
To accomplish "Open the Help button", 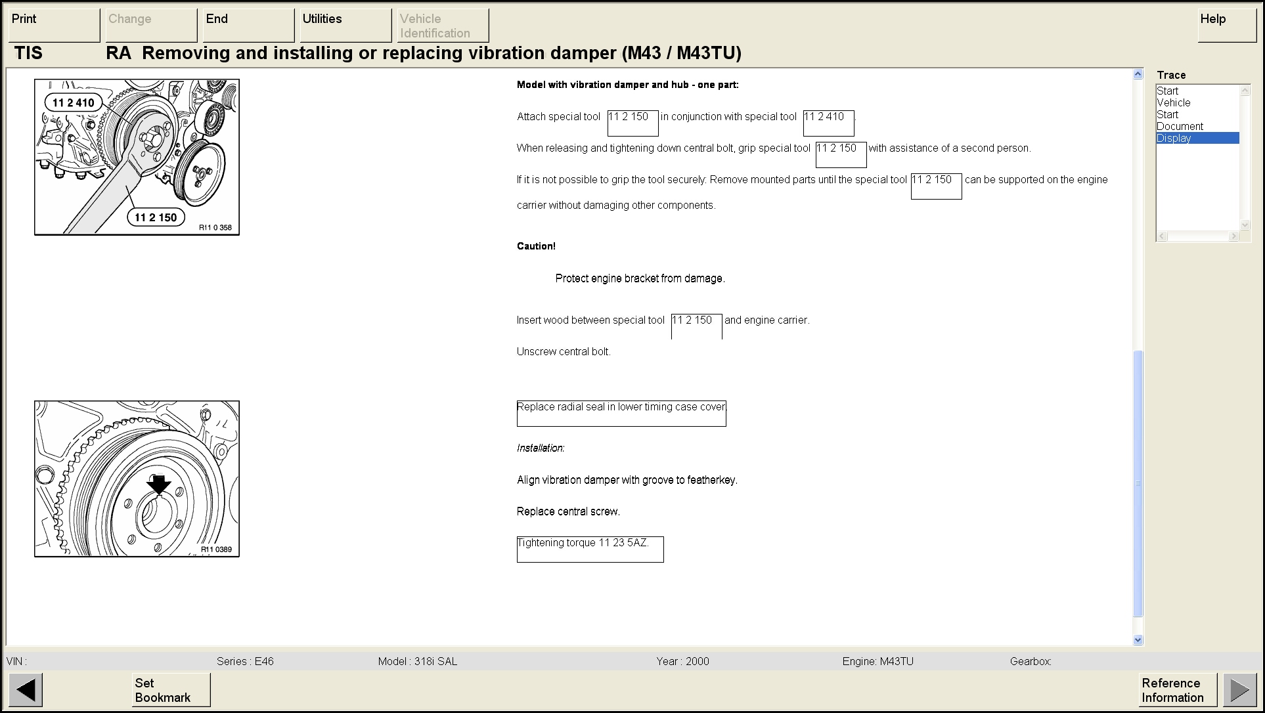I will tap(1226, 25).
